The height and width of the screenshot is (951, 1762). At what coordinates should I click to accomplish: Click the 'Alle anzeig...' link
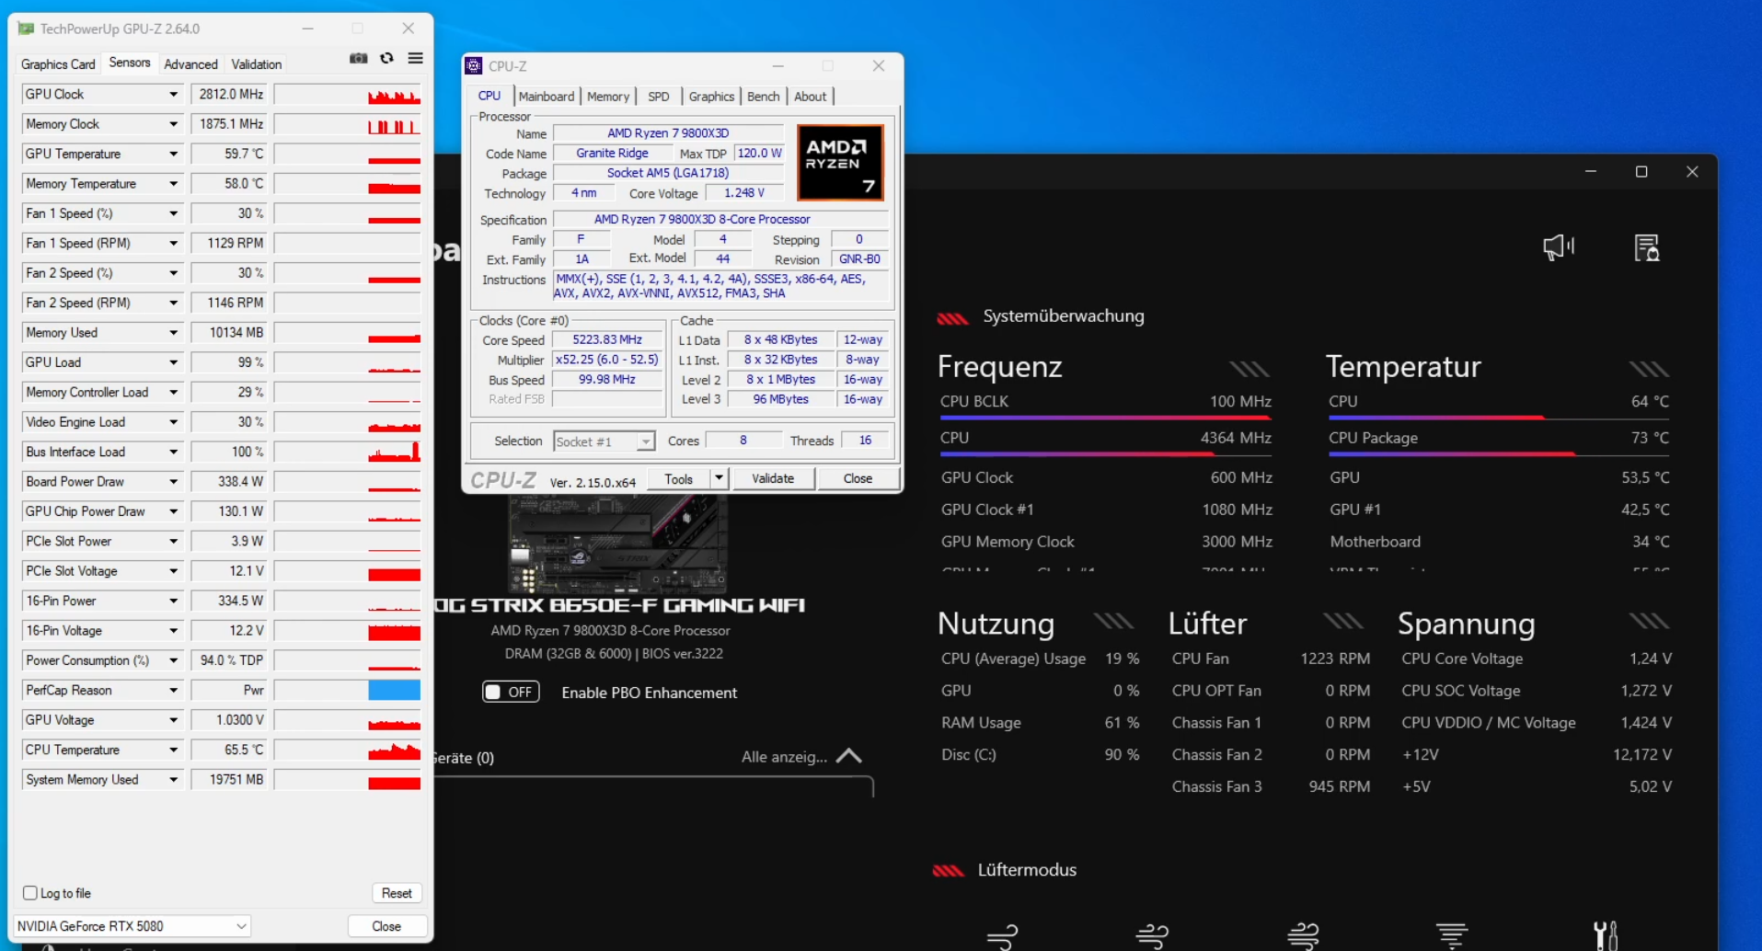[785, 757]
